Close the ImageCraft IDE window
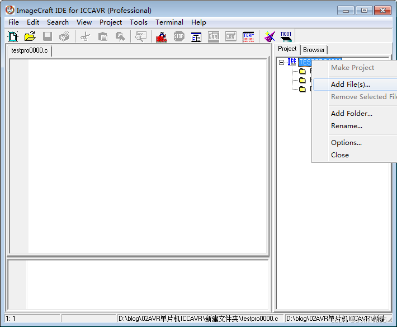Viewport: 397px width, 327px height. (382, 11)
